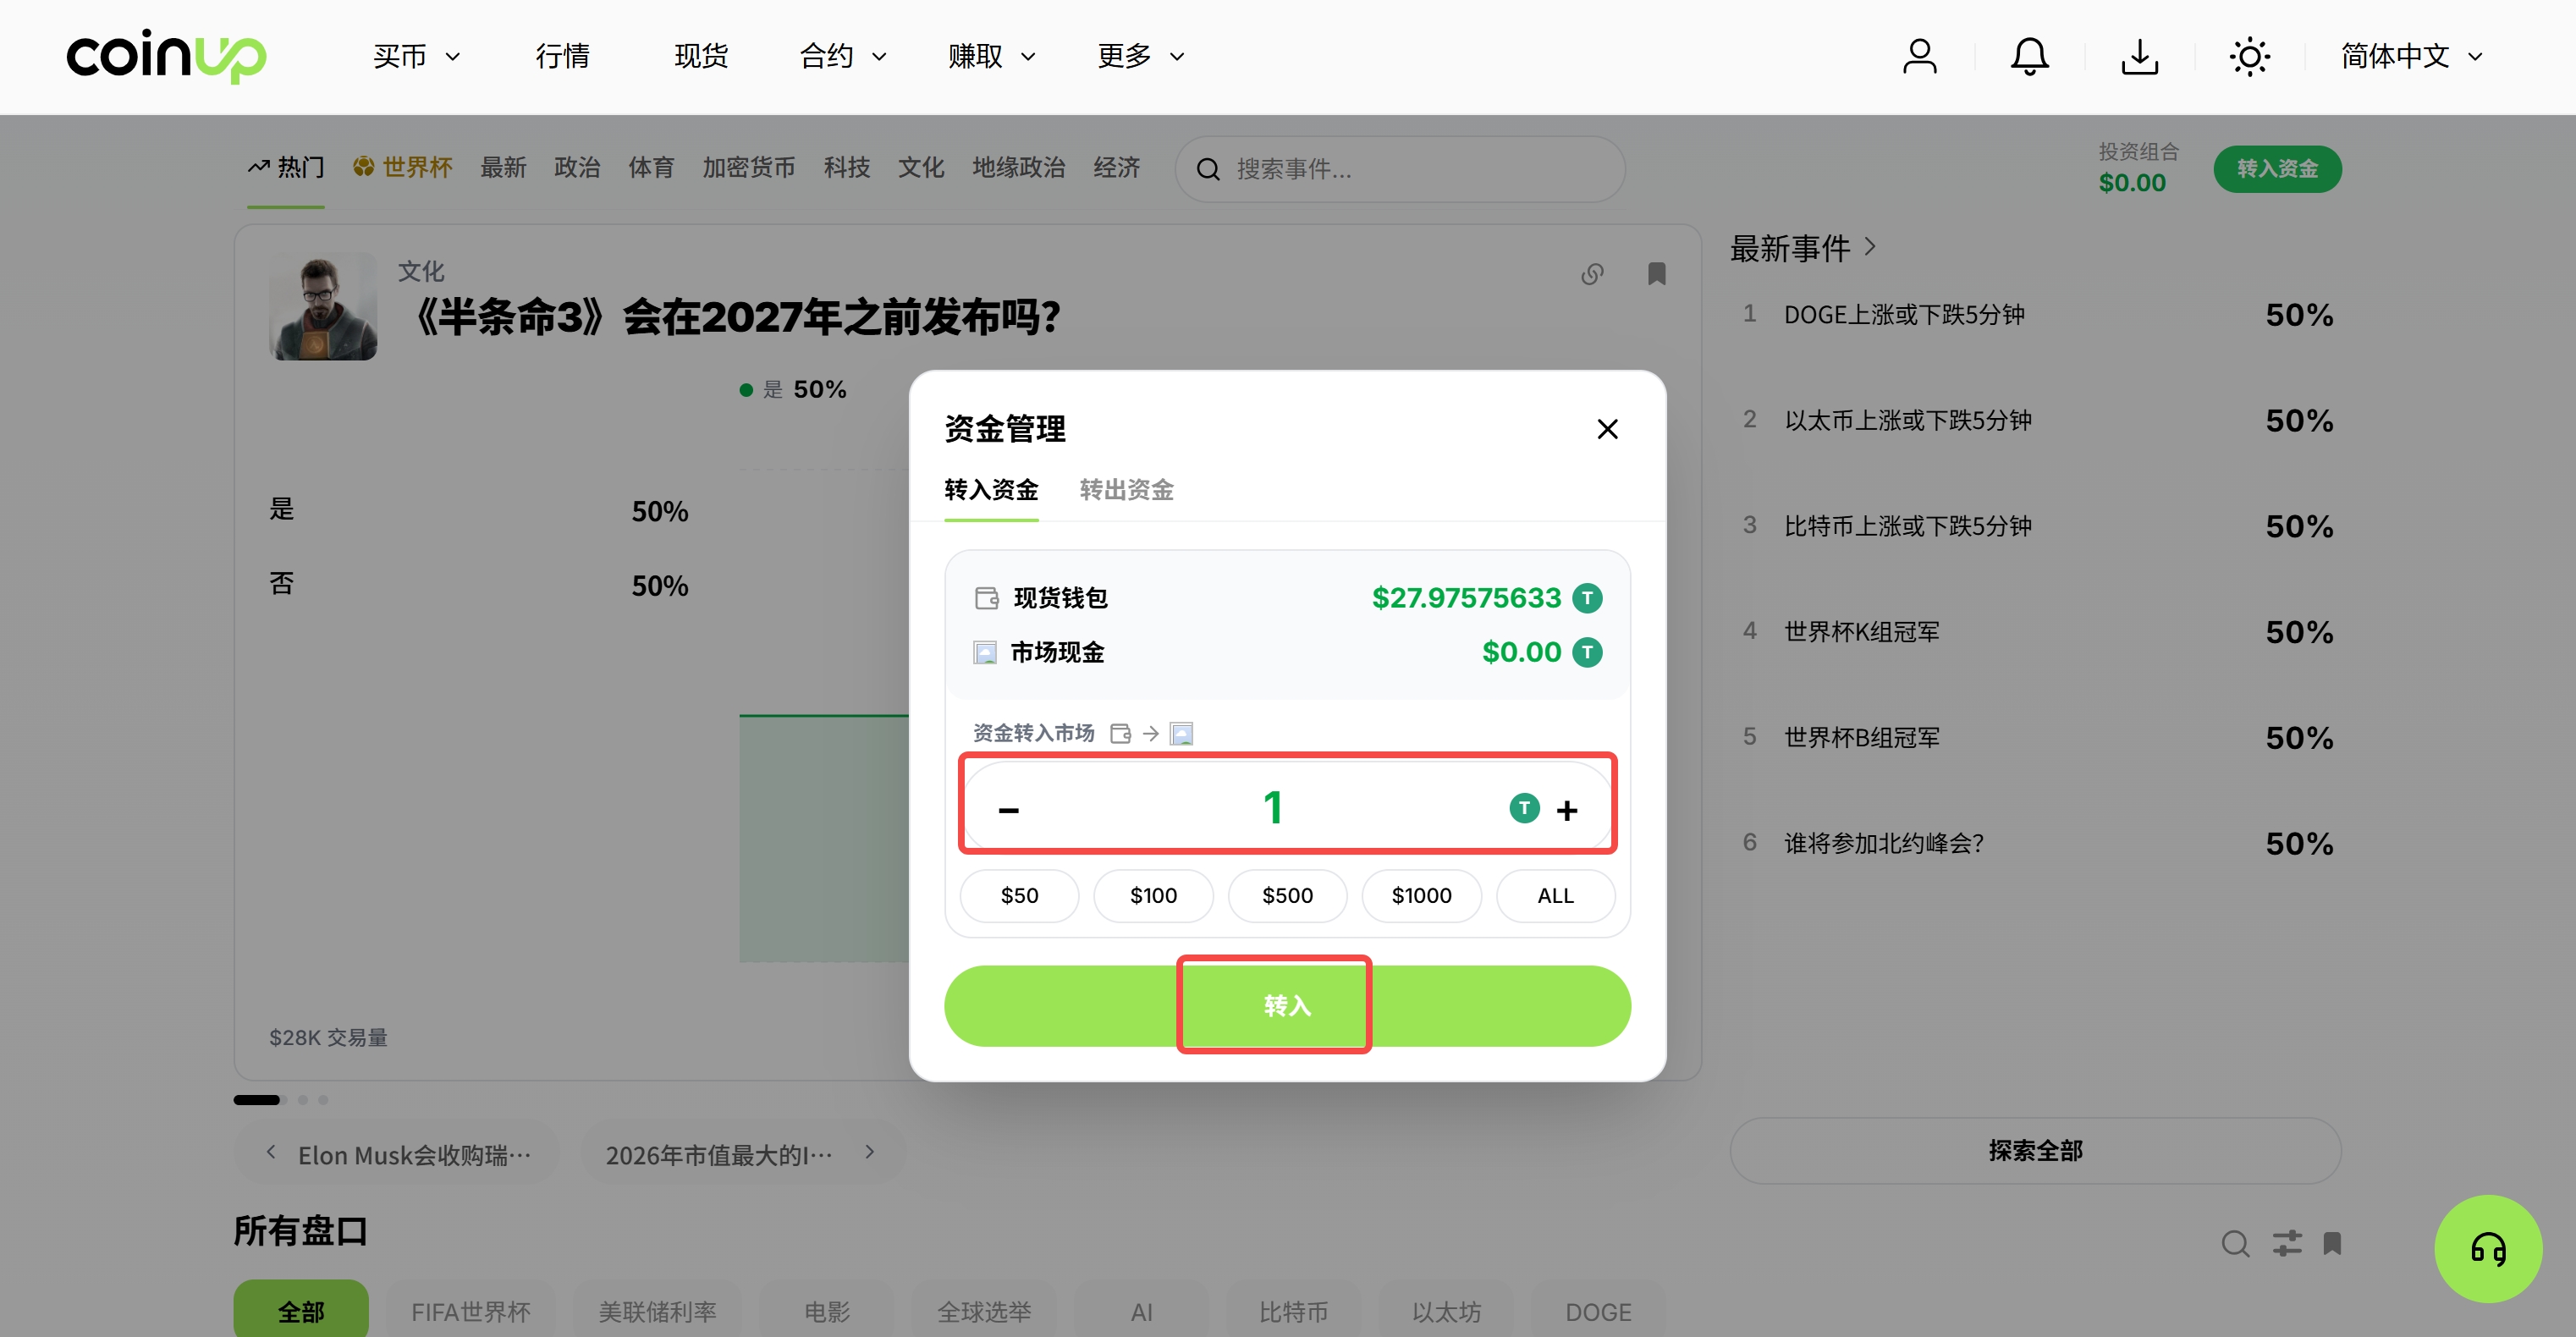Click the 市场现金 icon

click(x=985, y=653)
